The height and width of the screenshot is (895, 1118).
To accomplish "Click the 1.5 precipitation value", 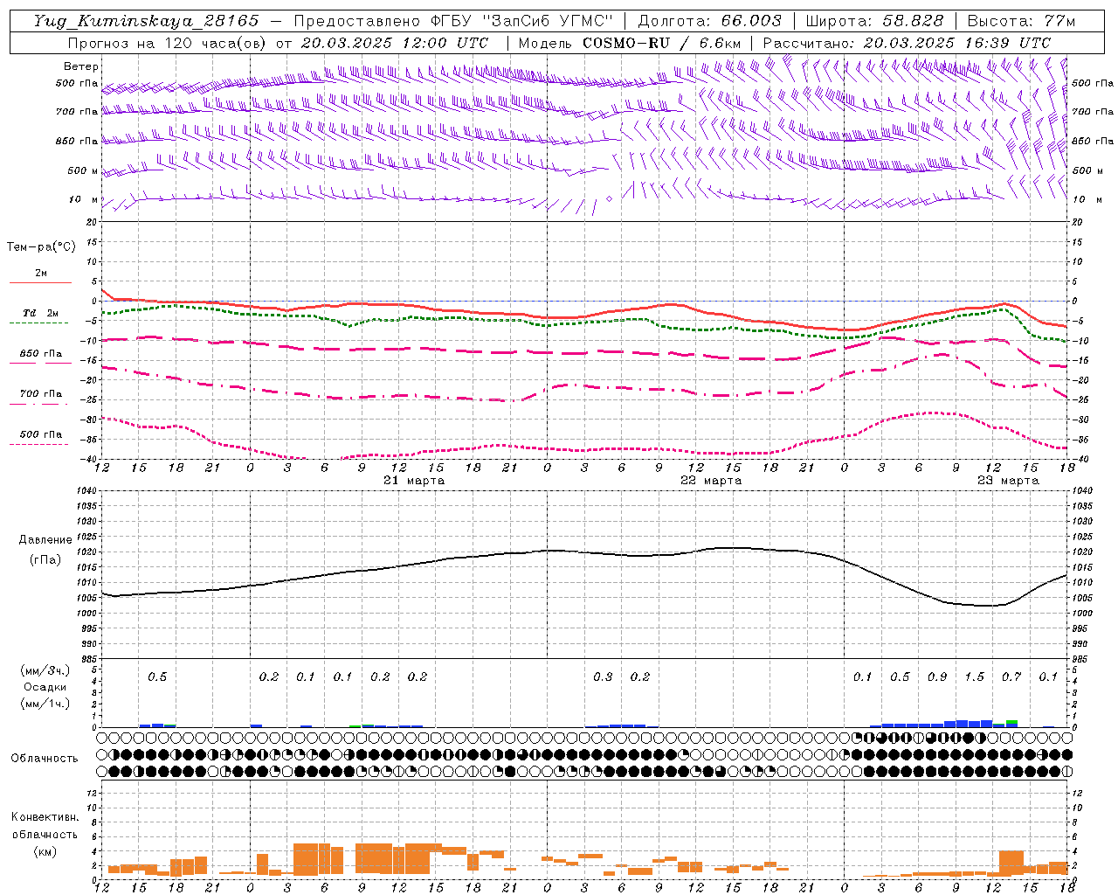I will point(974,677).
